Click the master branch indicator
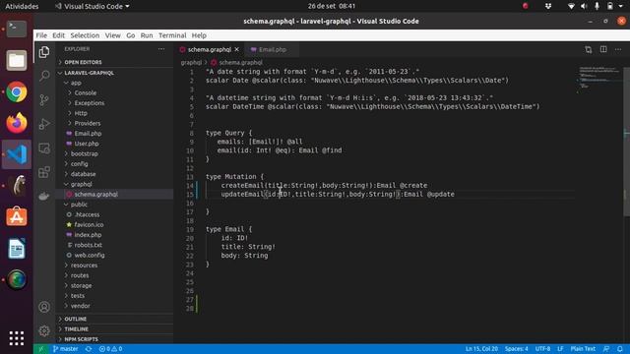The image size is (630, 354). point(66,349)
